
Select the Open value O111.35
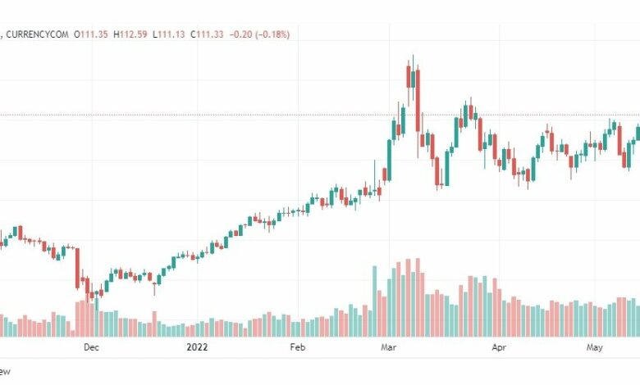pos(90,34)
